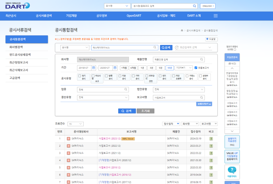Click XBRL Viewer badge in row 1
This screenshot has height=184, width=273.
tap(128, 139)
